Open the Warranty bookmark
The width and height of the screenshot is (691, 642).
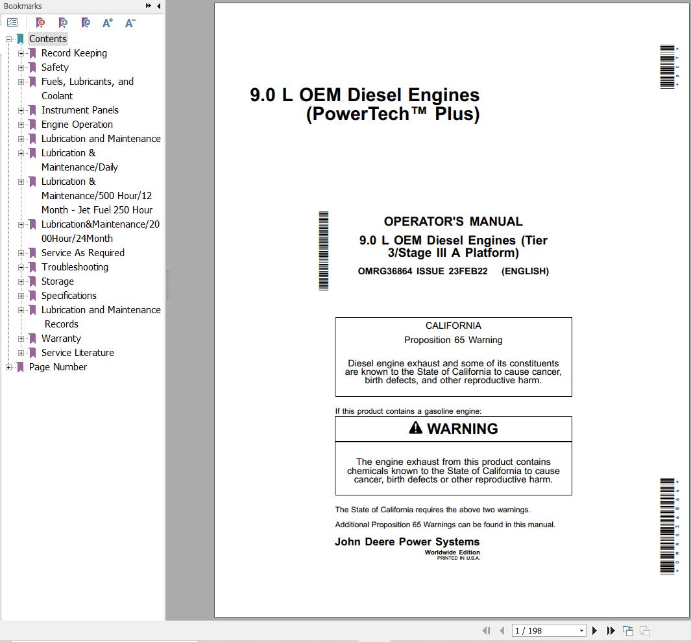[61, 339]
